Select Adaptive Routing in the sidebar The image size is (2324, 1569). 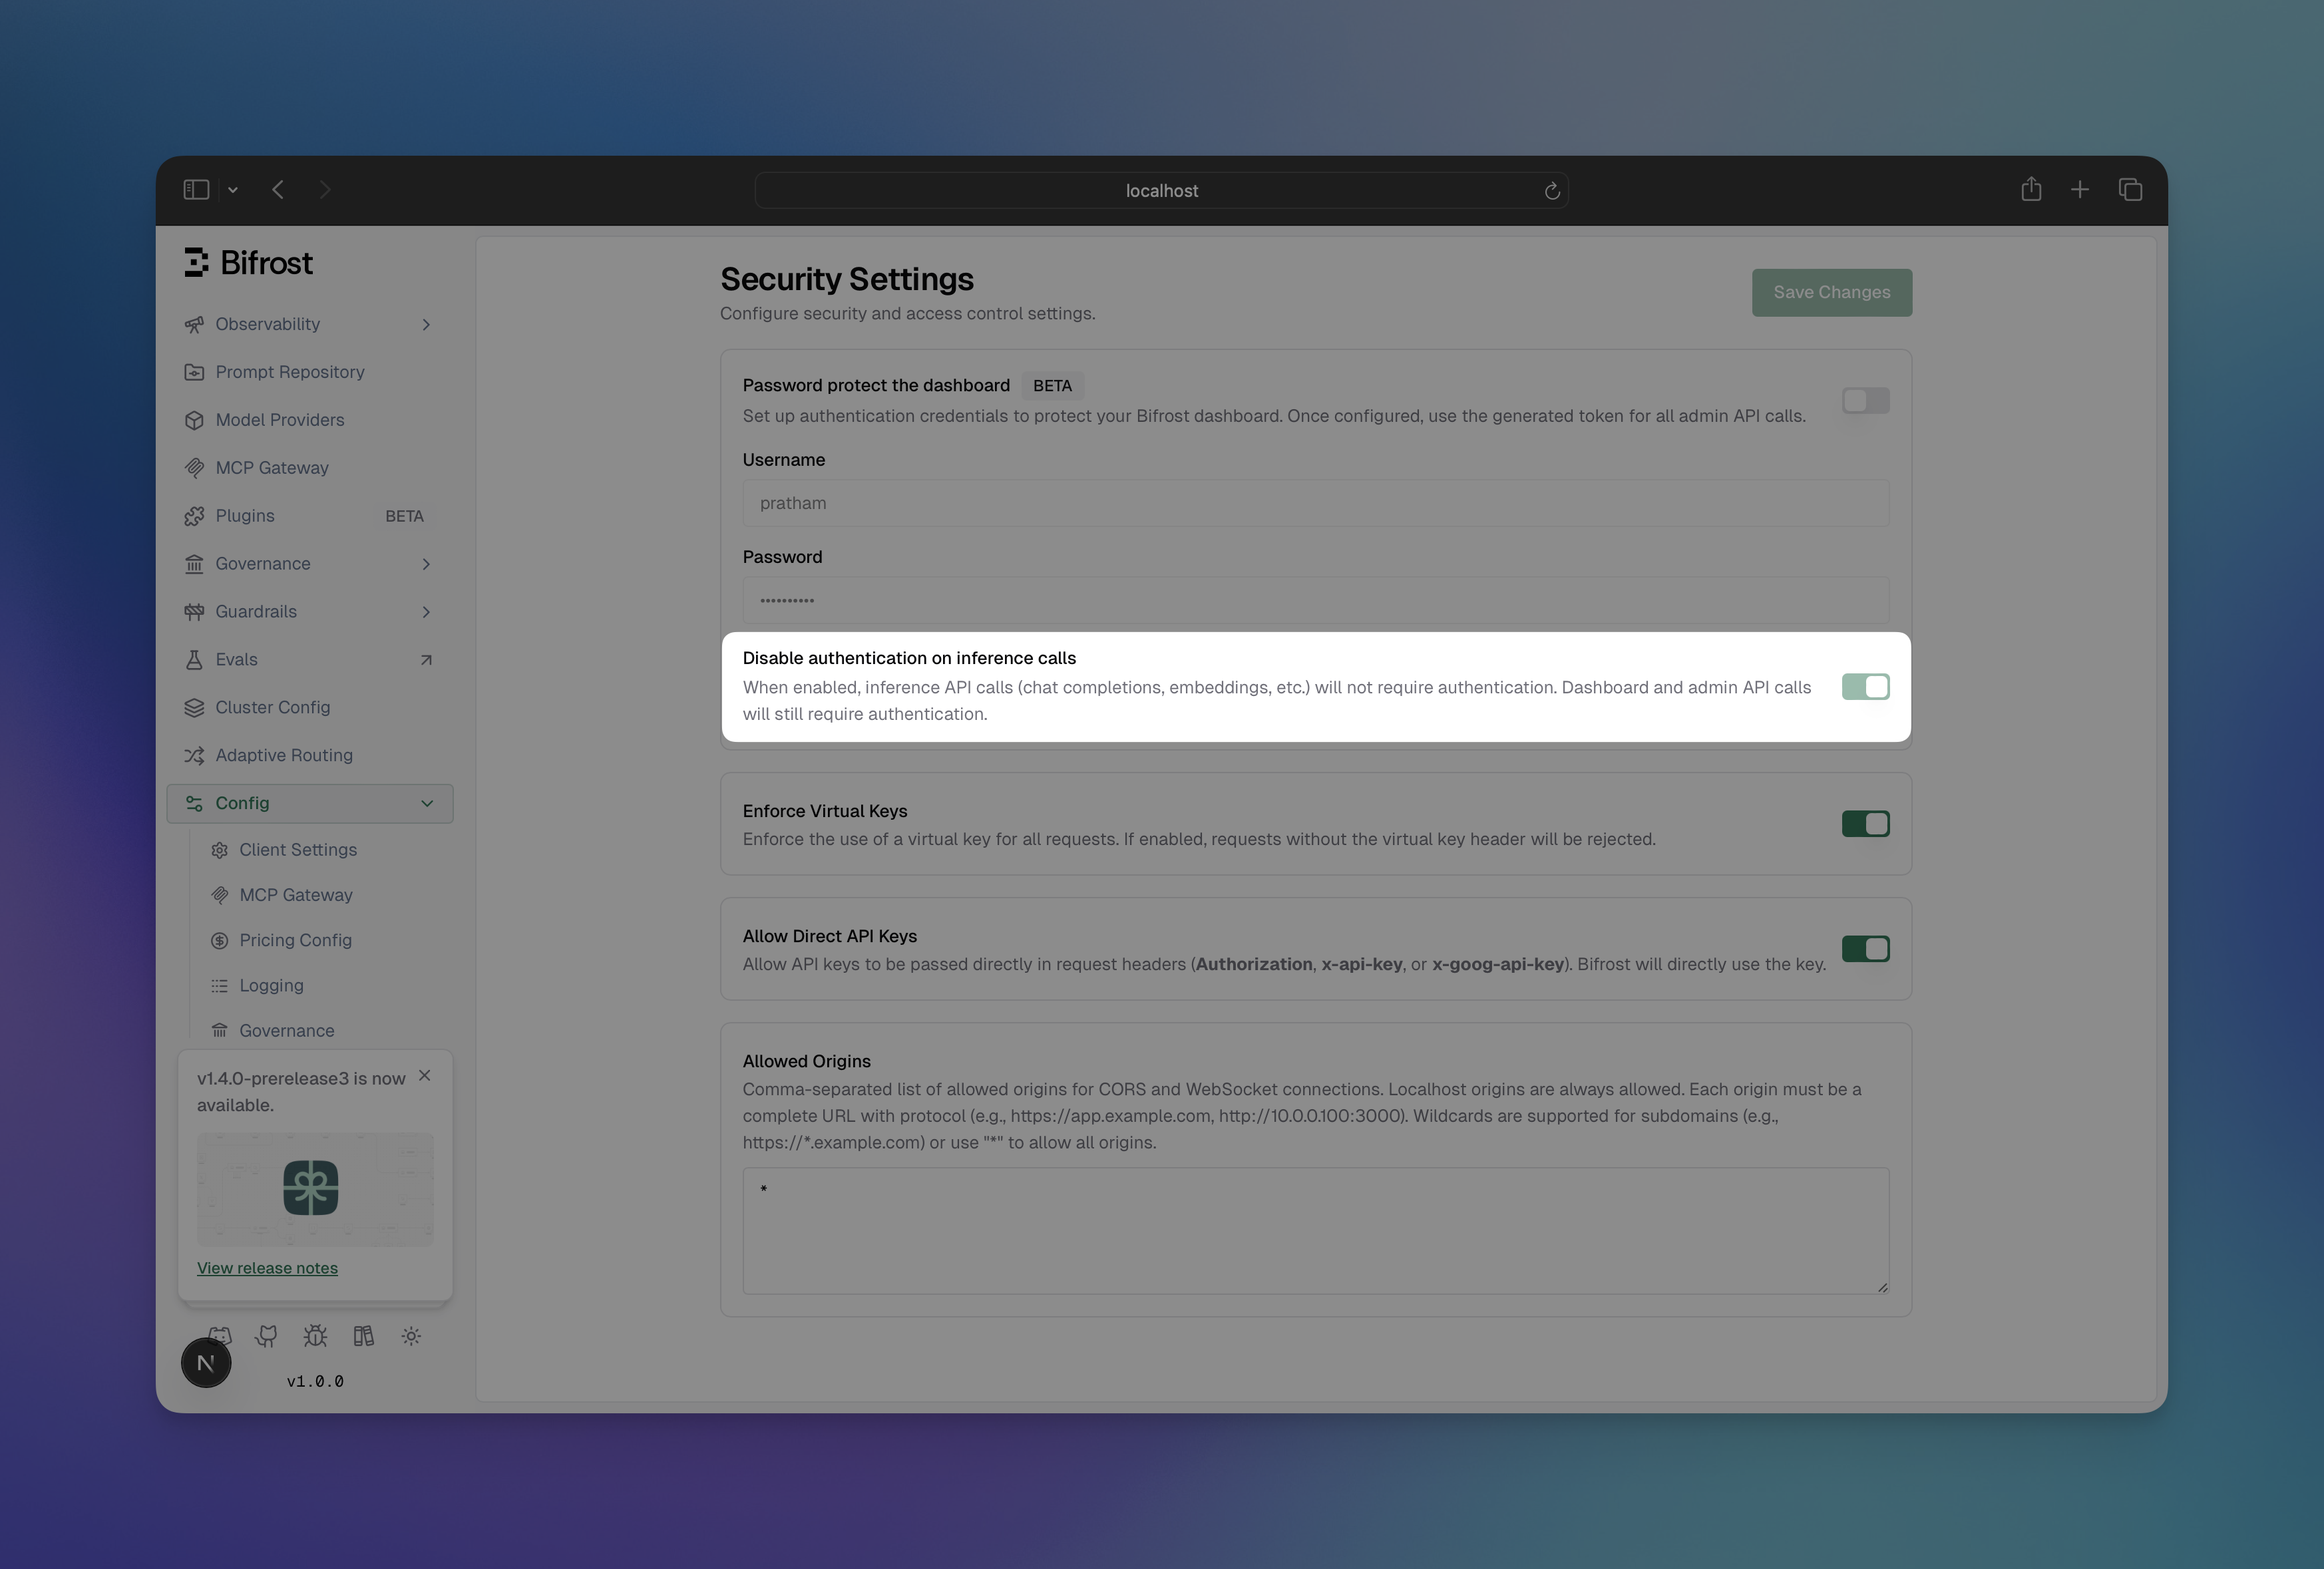(x=283, y=755)
